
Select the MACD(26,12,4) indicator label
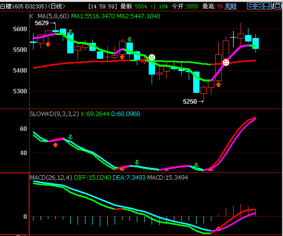(x=51, y=178)
